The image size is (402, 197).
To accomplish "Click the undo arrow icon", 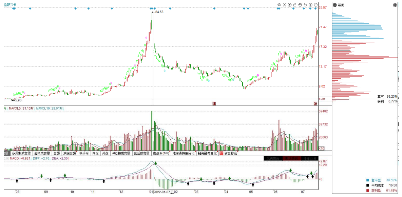I will pos(305,5).
